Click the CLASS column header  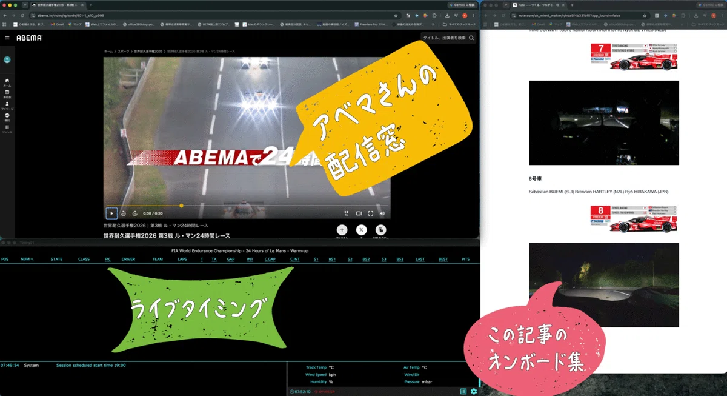coord(84,259)
